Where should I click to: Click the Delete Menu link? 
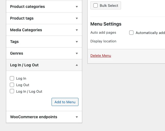coord(101,56)
